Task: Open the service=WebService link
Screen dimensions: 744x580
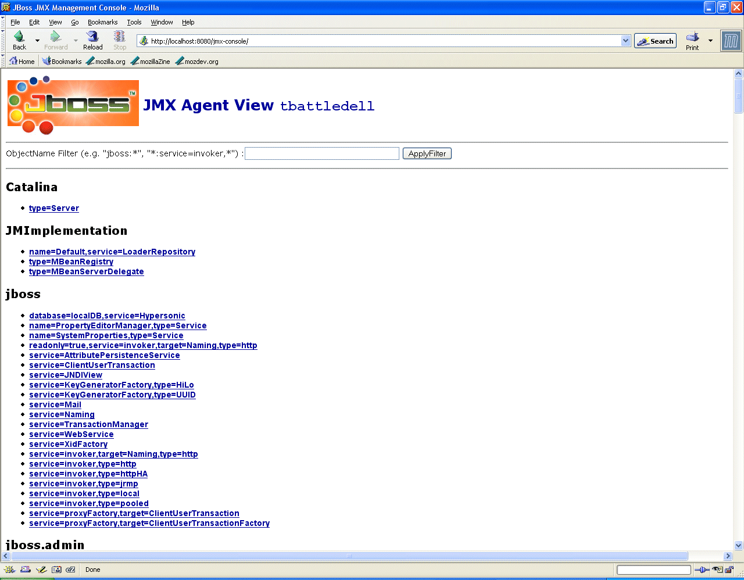Action: [x=71, y=434]
